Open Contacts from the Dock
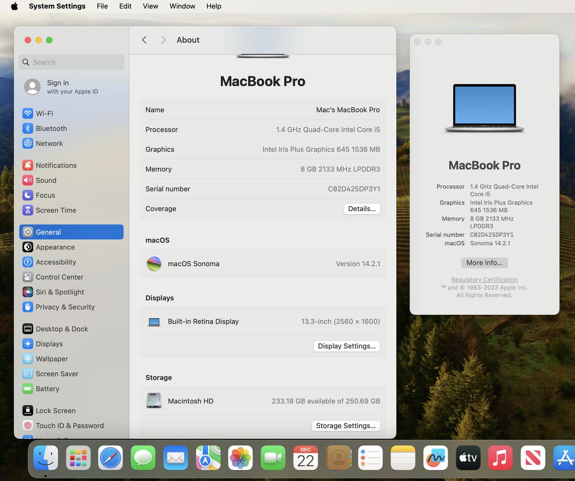The width and height of the screenshot is (575, 481). coord(338,458)
